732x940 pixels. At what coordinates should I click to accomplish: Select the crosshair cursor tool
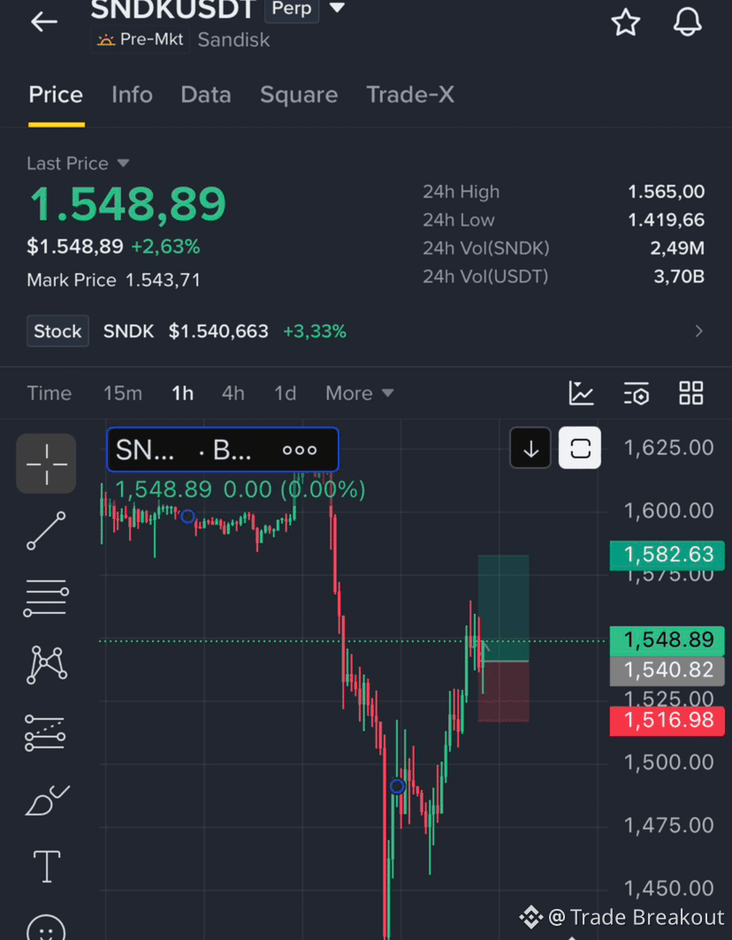pyautogui.click(x=46, y=464)
